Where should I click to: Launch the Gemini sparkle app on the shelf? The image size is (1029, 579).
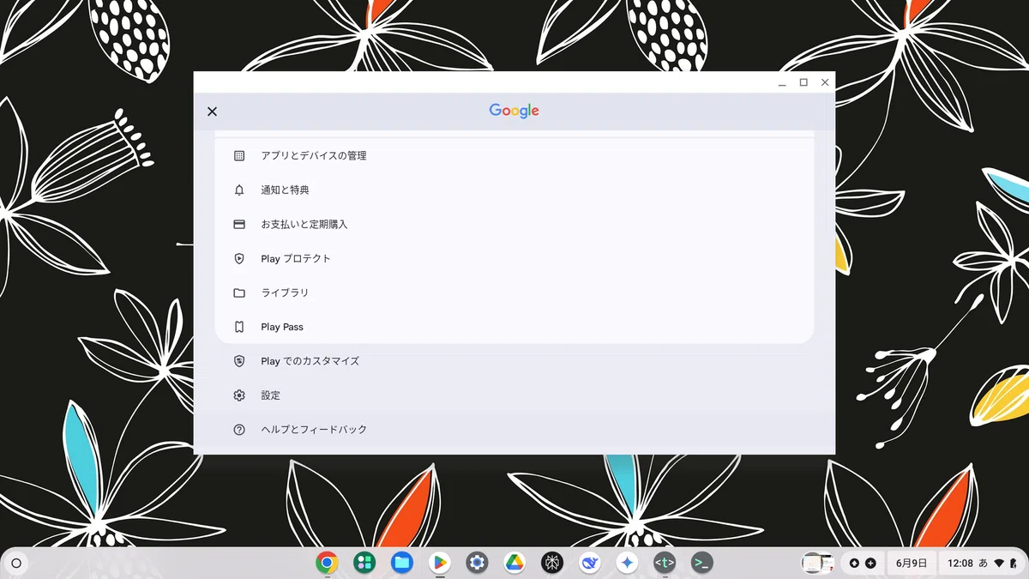(628, 563)
